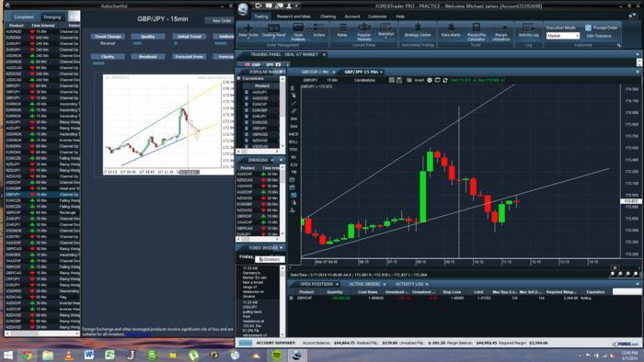
Task: Expand the quick access toolbar dropdown
Action: pos(297,6)
